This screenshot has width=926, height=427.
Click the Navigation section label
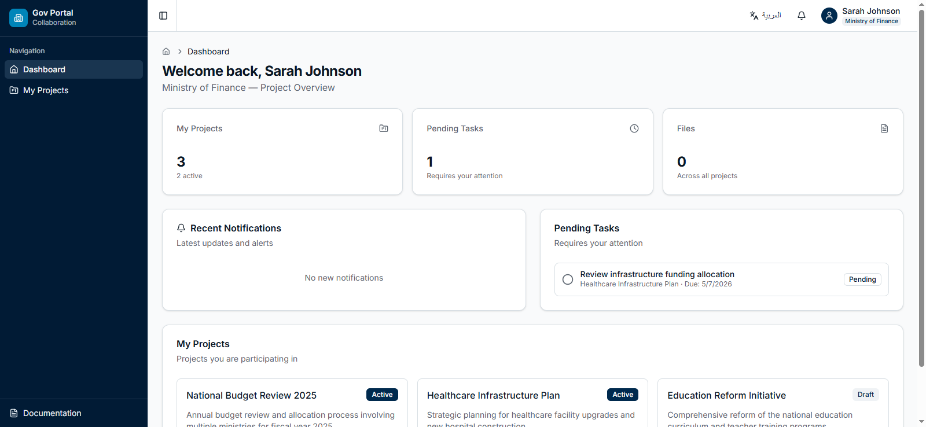pyautogui.click(x=27, y=51)
